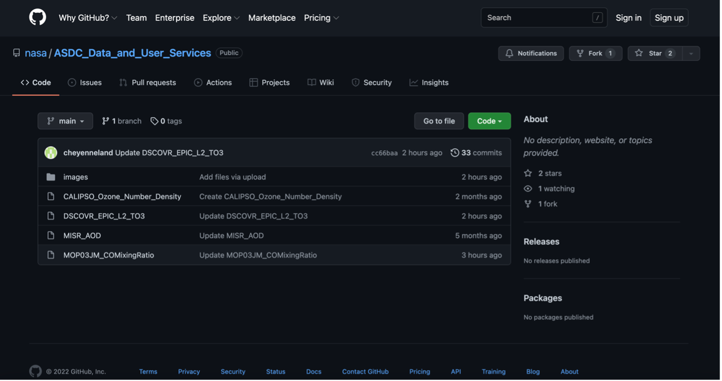The height and width of the screenshot is (381, 722).
Task: Click the GitHub Octocat logo in header
Action: 38,17
